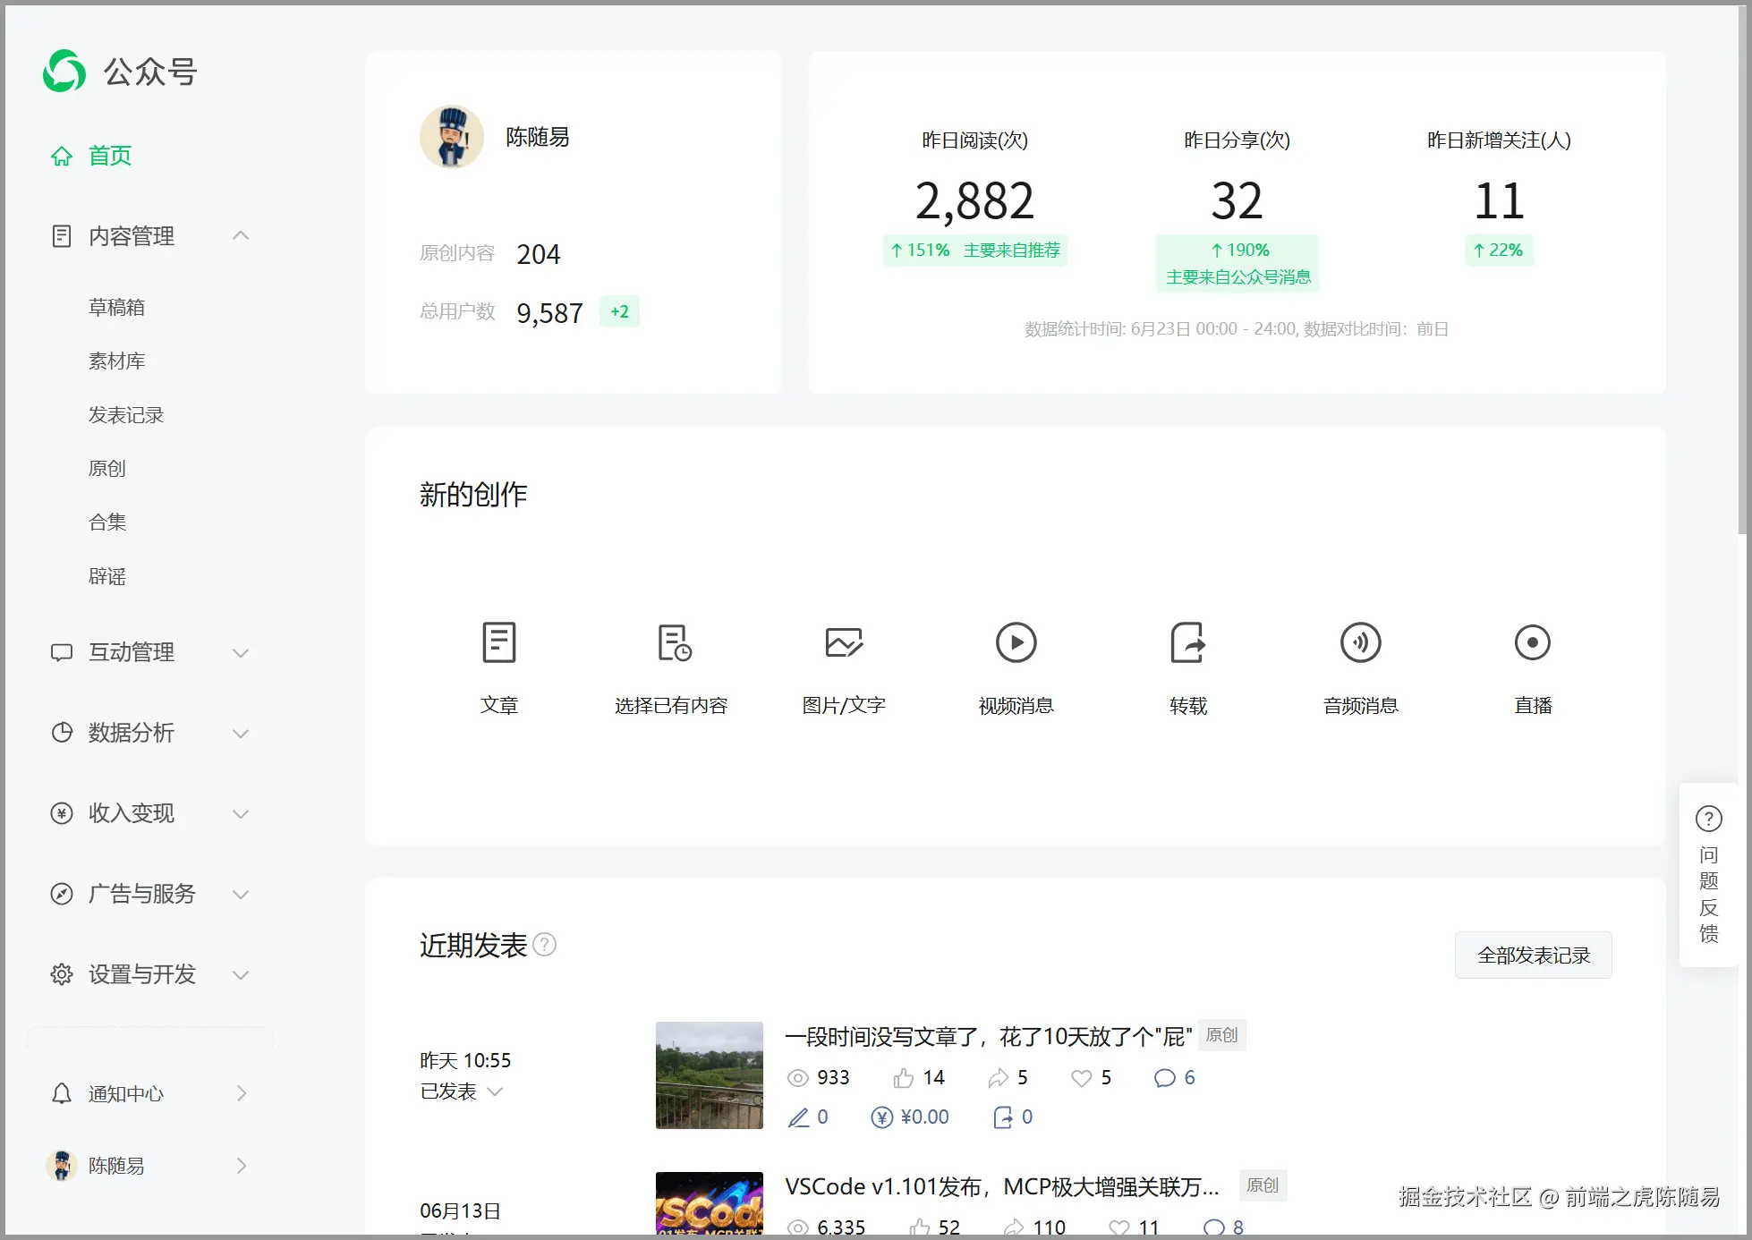Create an 音频消息 audio post

pos(1360,643)
